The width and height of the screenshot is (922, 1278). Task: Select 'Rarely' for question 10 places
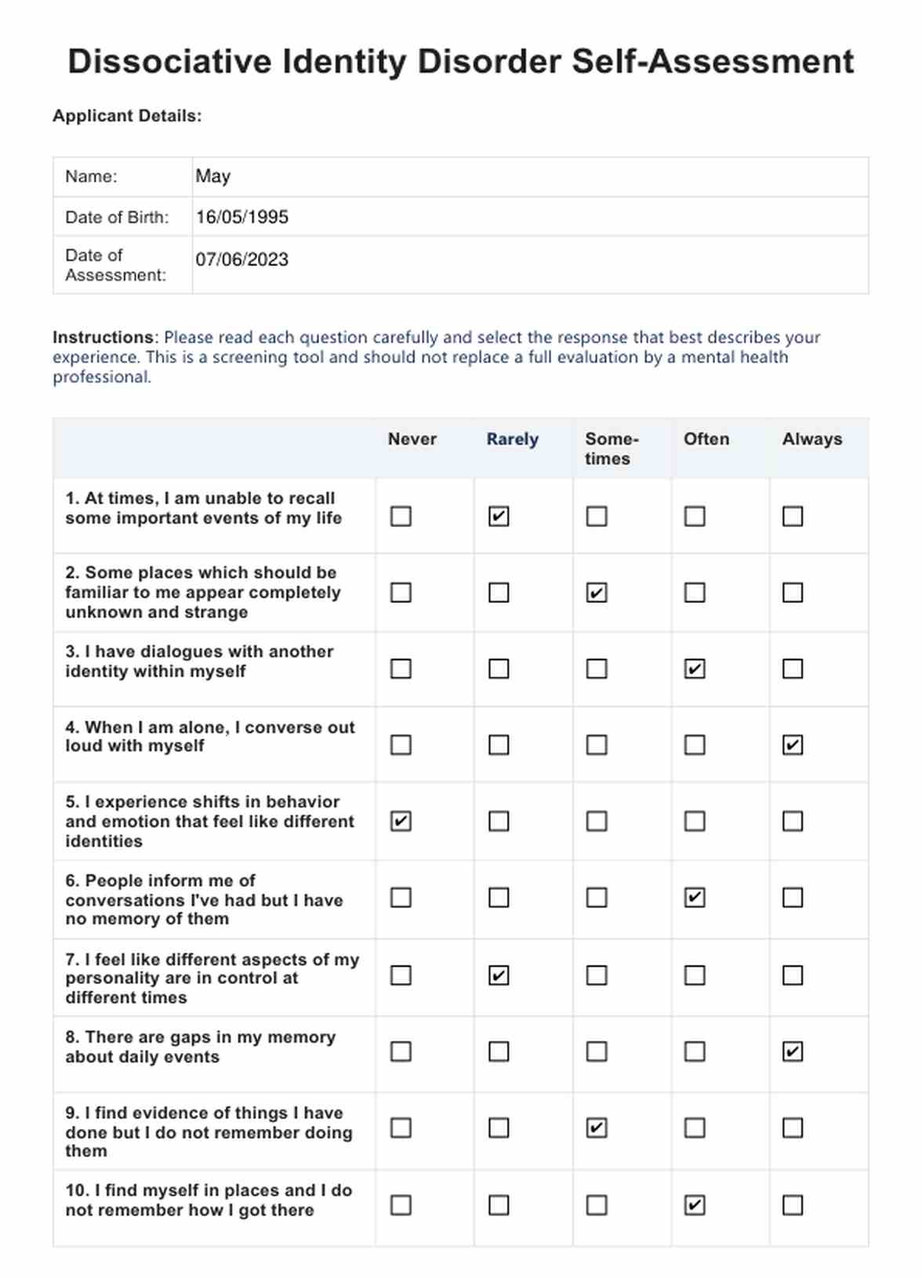(499, 1204)
